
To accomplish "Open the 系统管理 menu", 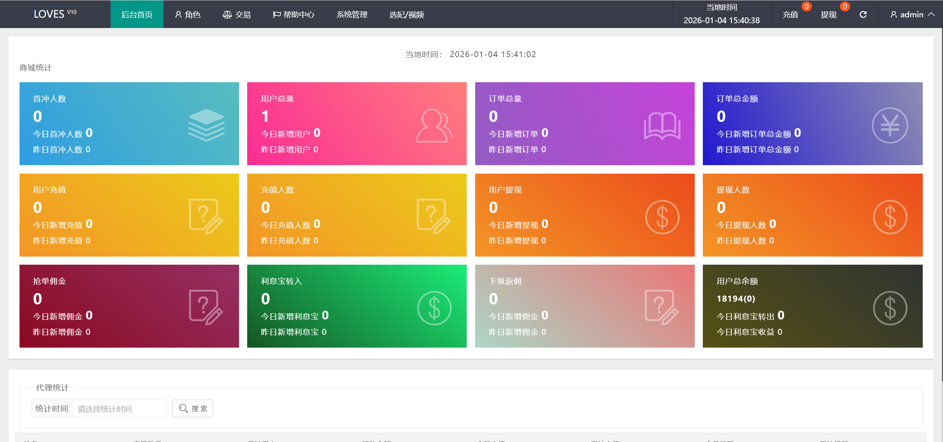I will (352, 15).
